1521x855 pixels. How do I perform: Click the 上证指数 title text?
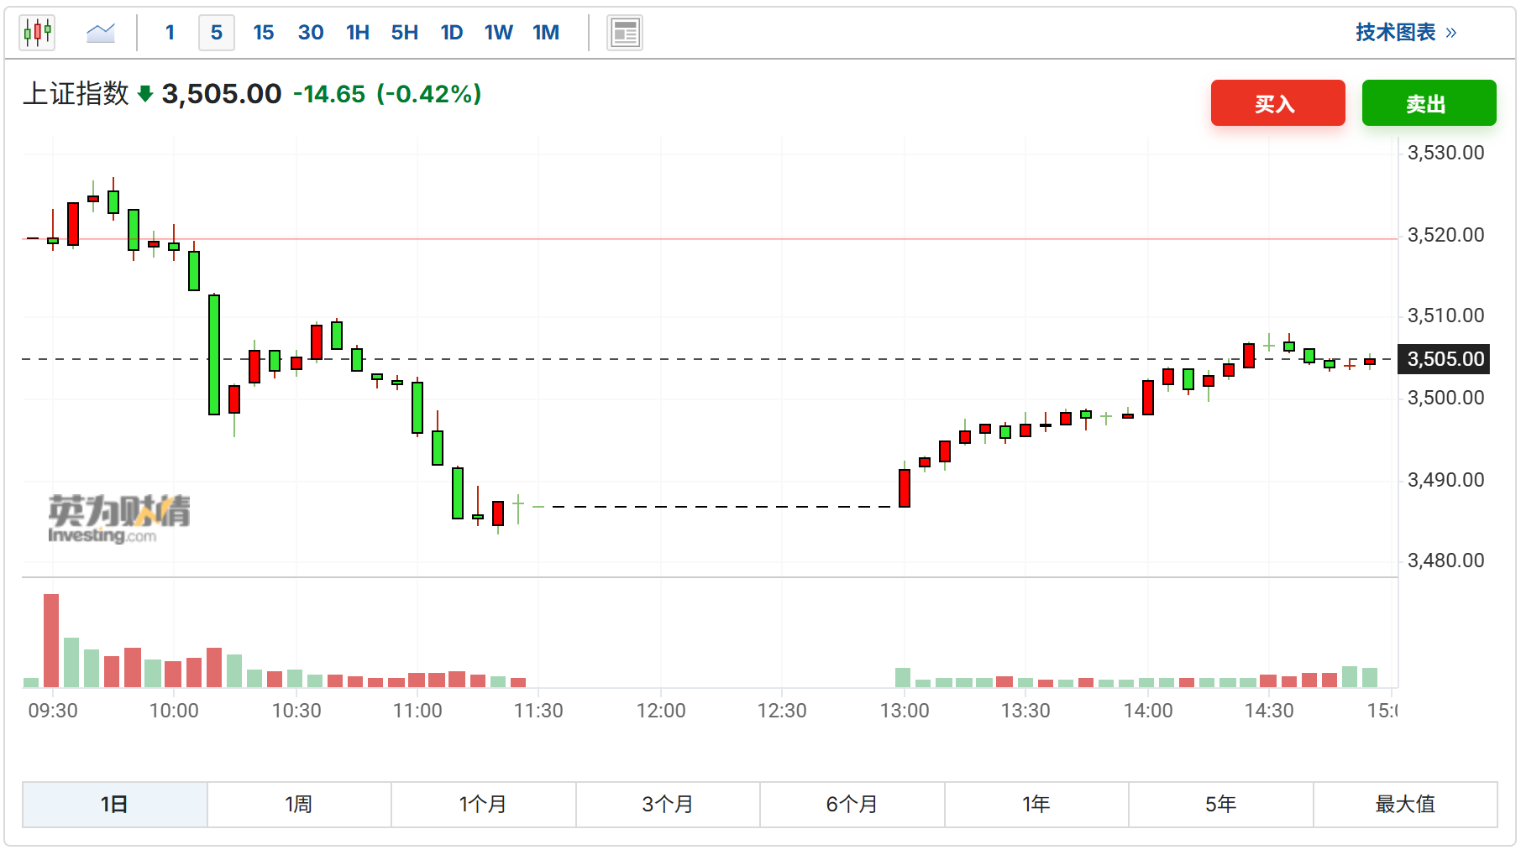coord(76,93)
